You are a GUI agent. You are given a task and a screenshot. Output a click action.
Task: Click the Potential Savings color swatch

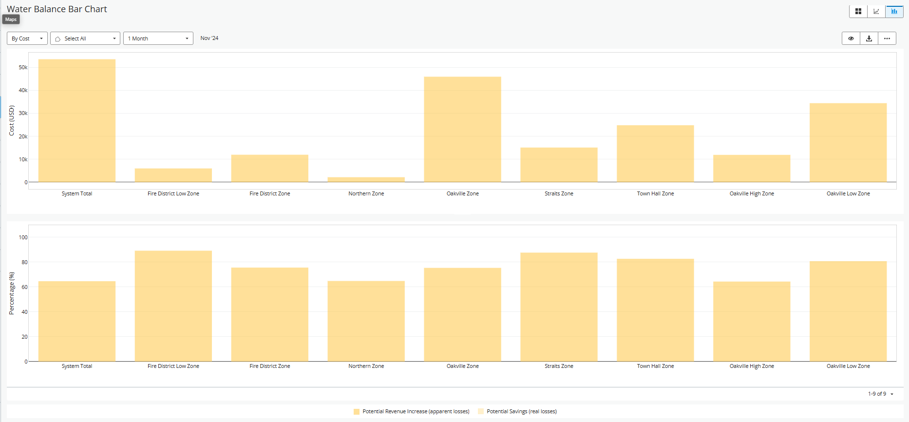(x=481, y=412)
